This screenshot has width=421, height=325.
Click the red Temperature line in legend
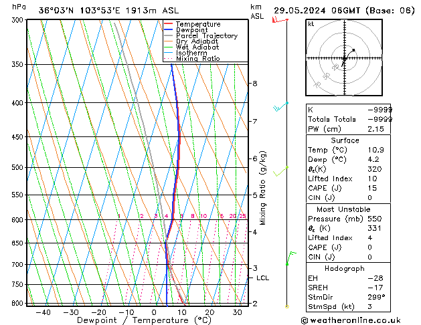click(168, 24)
